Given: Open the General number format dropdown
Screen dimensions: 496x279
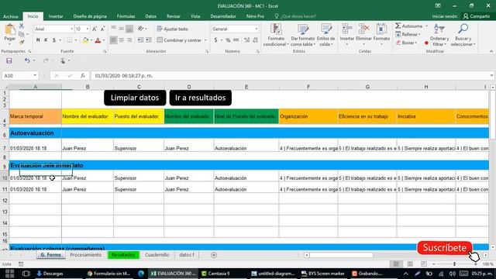Looking at the screenshot, I should (257, 29).
